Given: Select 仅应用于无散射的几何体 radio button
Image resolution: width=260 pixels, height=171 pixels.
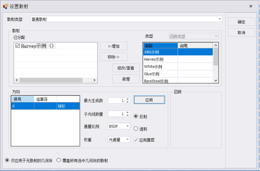Looking at the screenshot, I should click(x=7, y=160).
